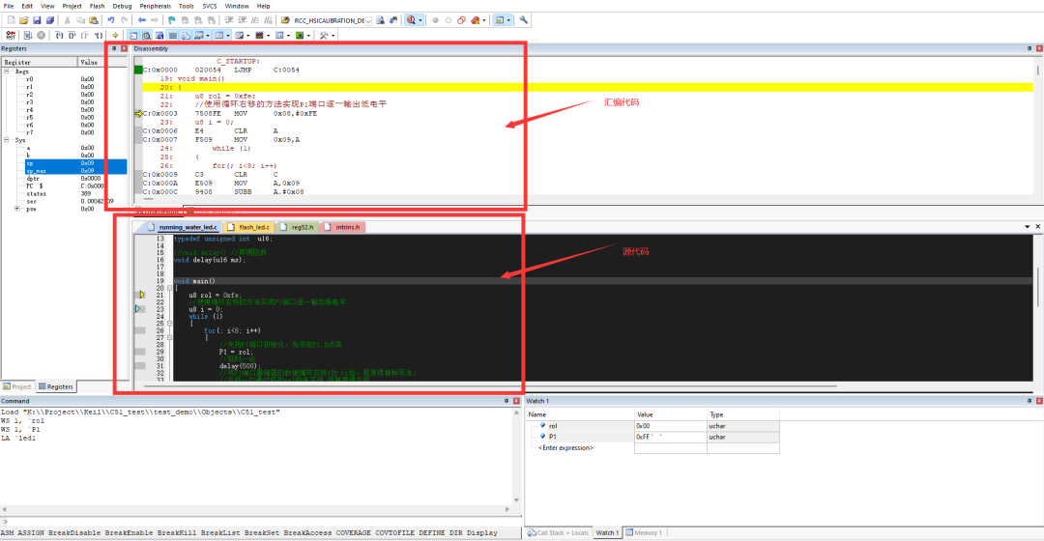Stop program execution icon

(x=41, y=36)
